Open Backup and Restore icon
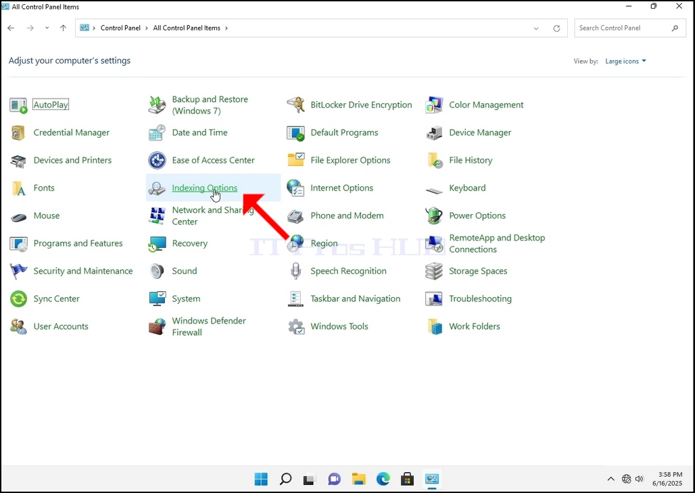Viewport: 695px width, 493px height. (x=157, y=105)
